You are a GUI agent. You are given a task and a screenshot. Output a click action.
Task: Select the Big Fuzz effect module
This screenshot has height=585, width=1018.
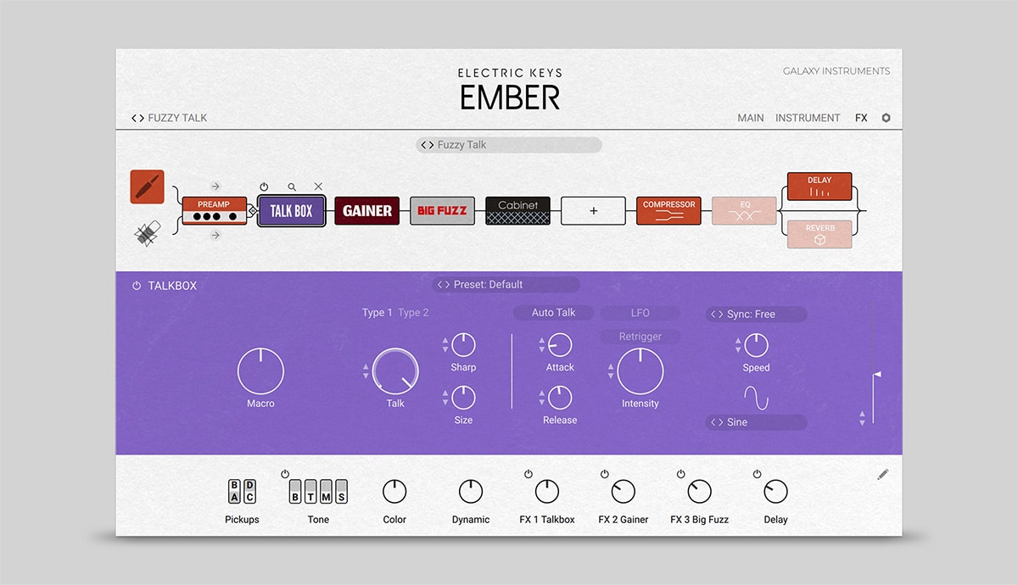(442, 210)
